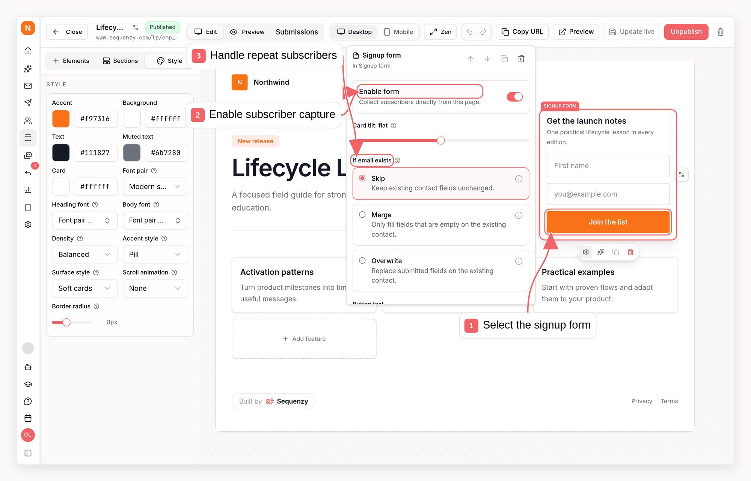Open the bot assistant sidebar icon
Screen dimensions: 751x481
pos(28,367)
